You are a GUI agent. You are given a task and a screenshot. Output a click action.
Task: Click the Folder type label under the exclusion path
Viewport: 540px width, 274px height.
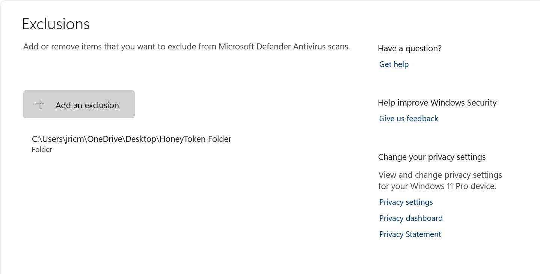click(x=42, y=150)
